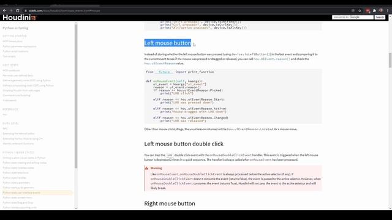Focus the Google custom search field
Image resolution: width=392 pixels, height=220 pixels.
pyautogui.click(x=353, y=17)
